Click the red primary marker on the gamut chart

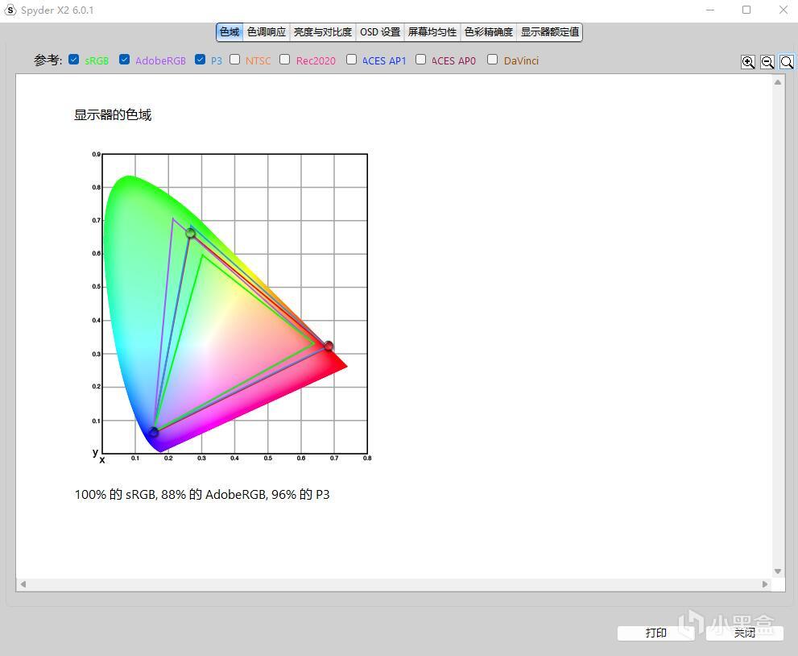click(x=329, y=347)
